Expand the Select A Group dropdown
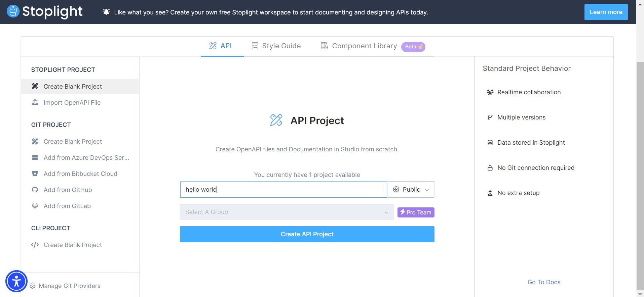The height and width of the screenshot is (297, 644). point(287,212)
